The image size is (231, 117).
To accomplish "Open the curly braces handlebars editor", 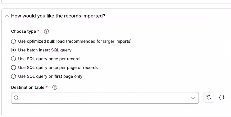I will 221,97.
